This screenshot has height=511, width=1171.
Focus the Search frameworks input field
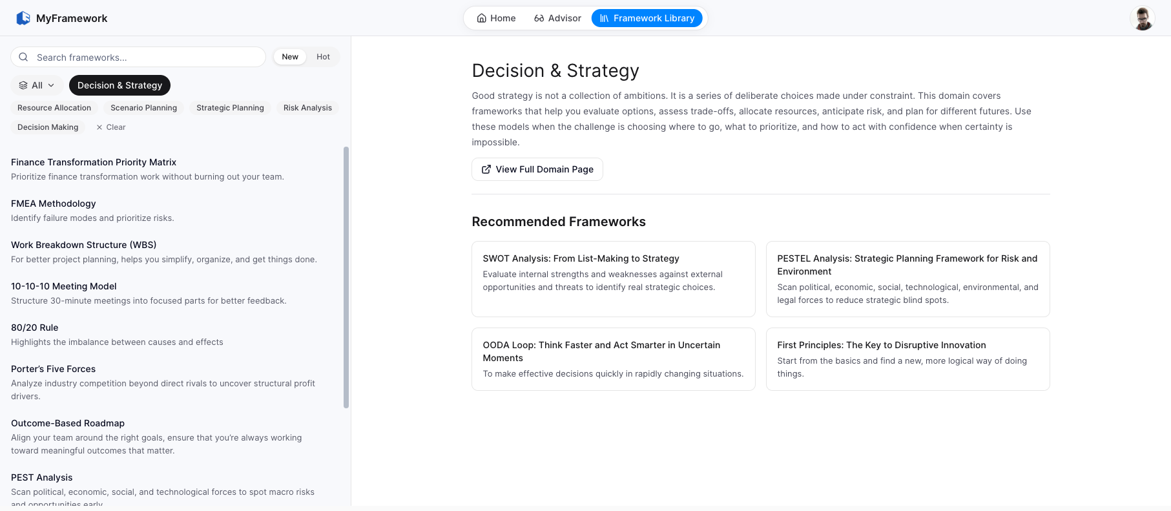138,57
